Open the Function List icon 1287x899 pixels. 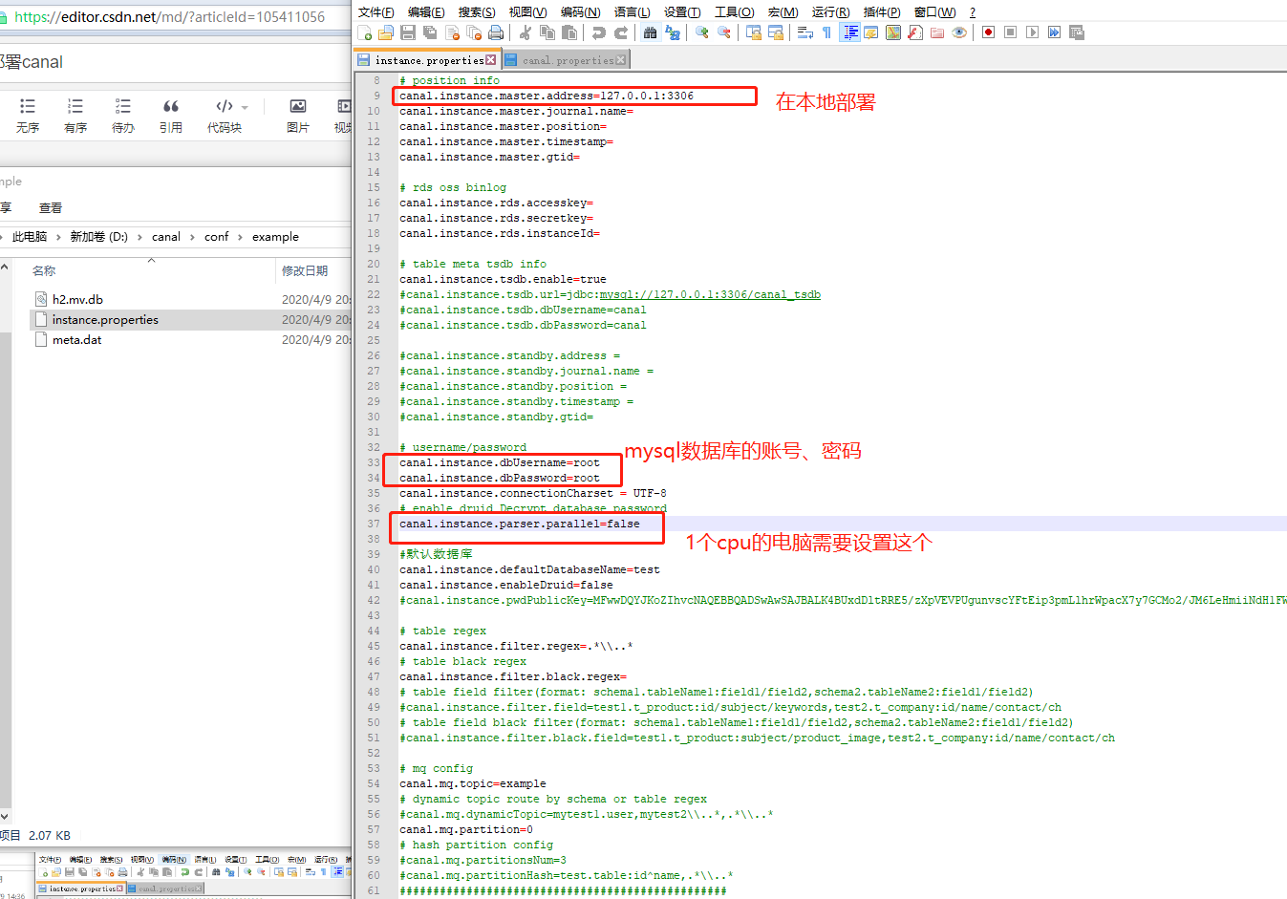pyautogui.click(x=914, y=32)
